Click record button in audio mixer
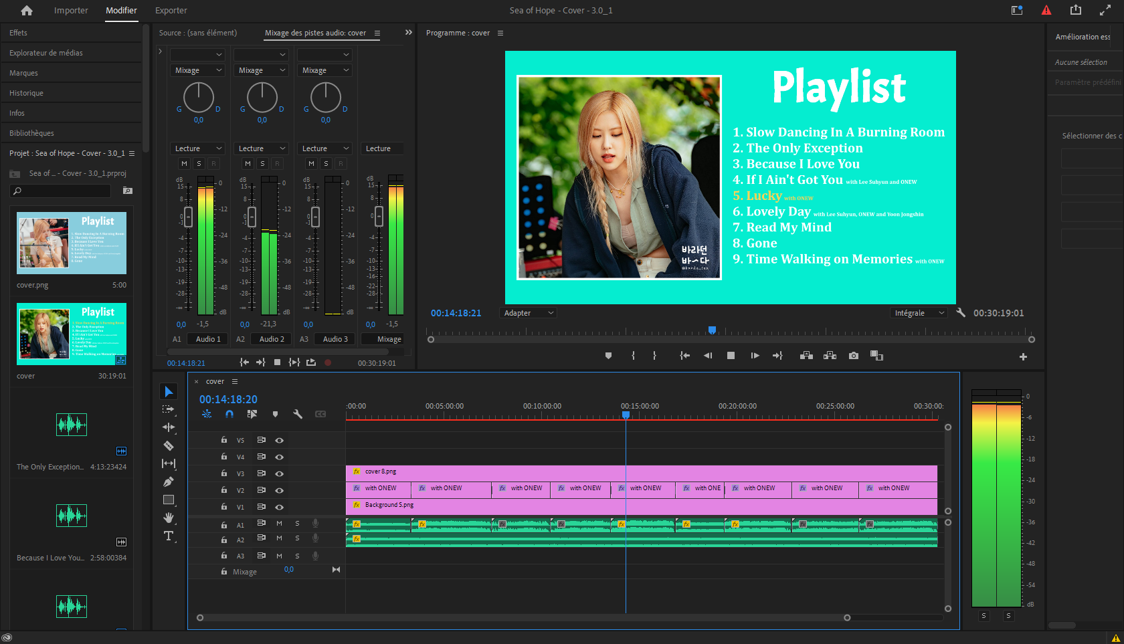The height and width of the screenshot is (644, 1124). (x=328, y=362)
